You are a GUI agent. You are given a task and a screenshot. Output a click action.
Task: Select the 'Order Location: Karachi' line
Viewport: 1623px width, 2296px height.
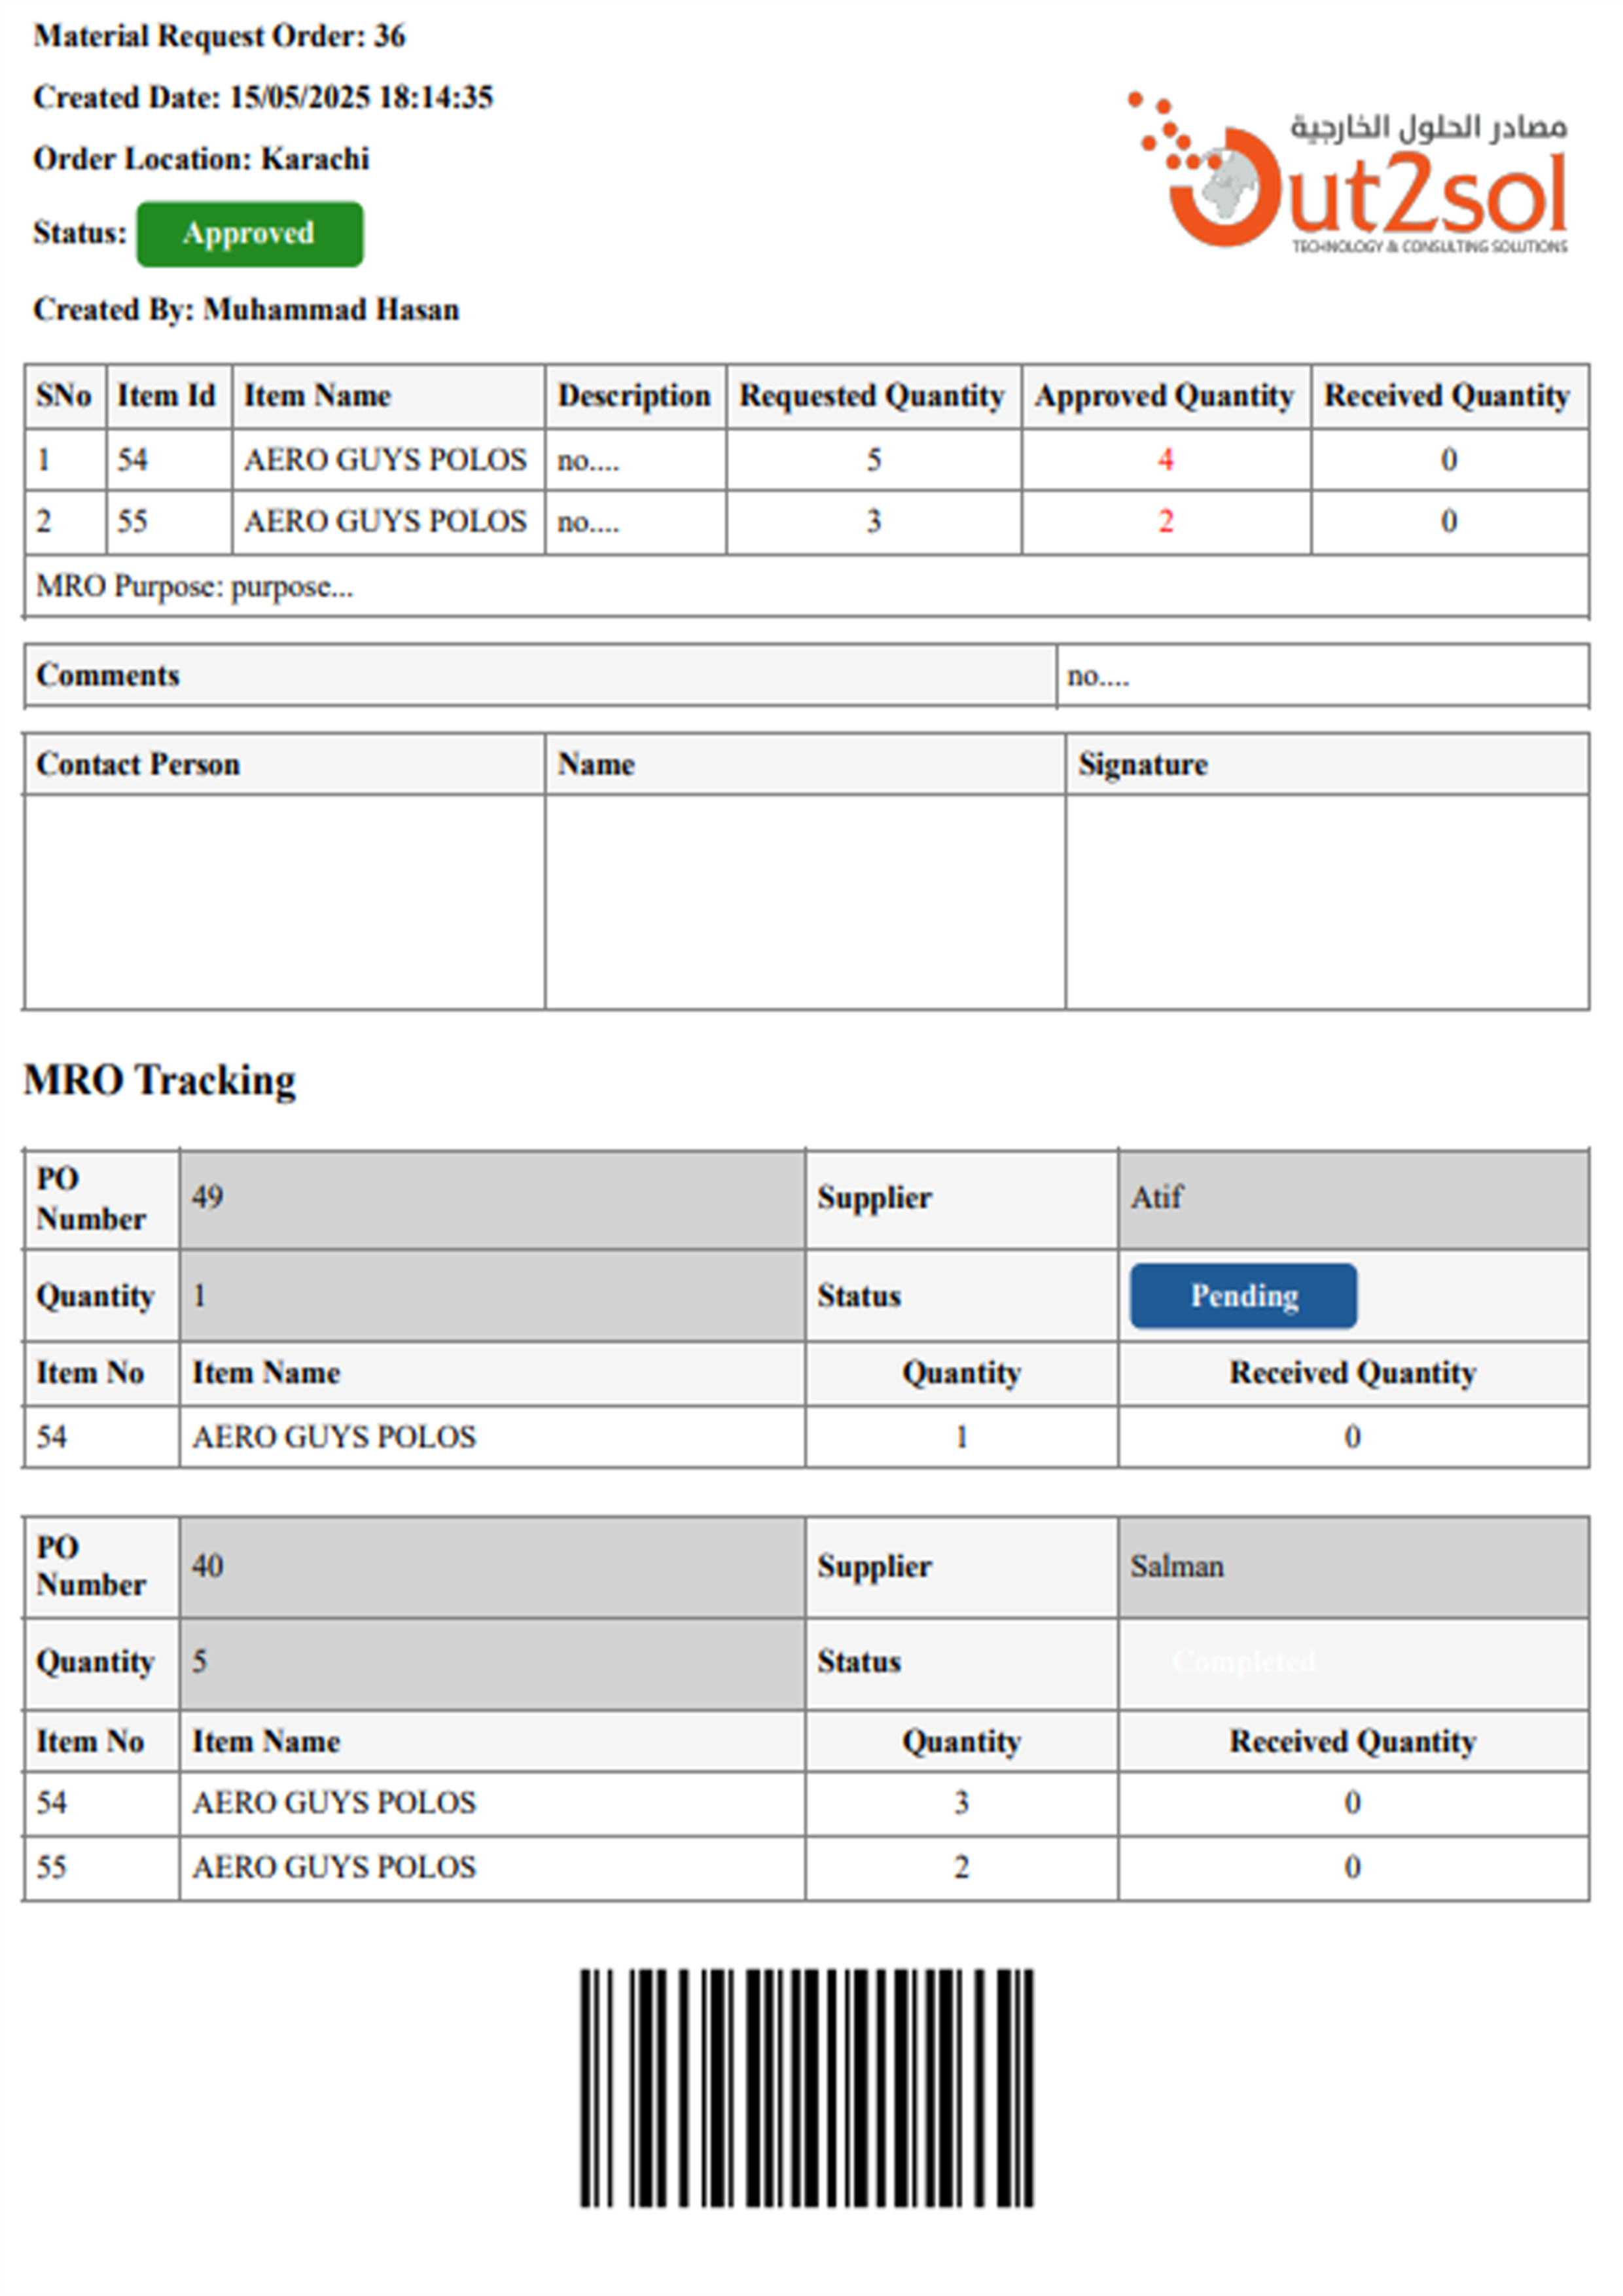[201, 159]
